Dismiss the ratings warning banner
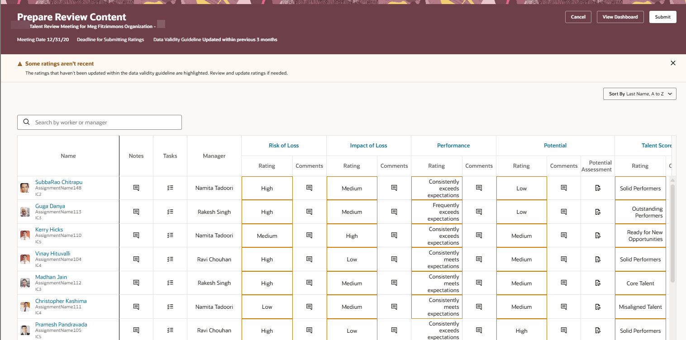The height and width of the screenshot is (340, 686). point(673,63)
